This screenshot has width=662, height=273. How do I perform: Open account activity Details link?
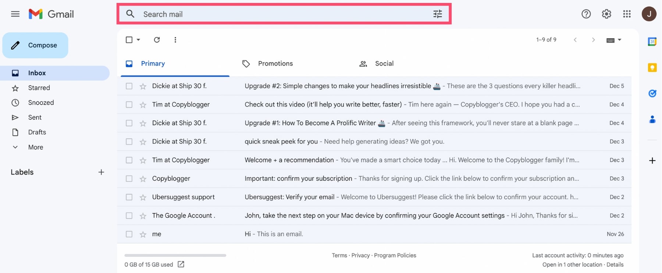click(x=615, y=265)
